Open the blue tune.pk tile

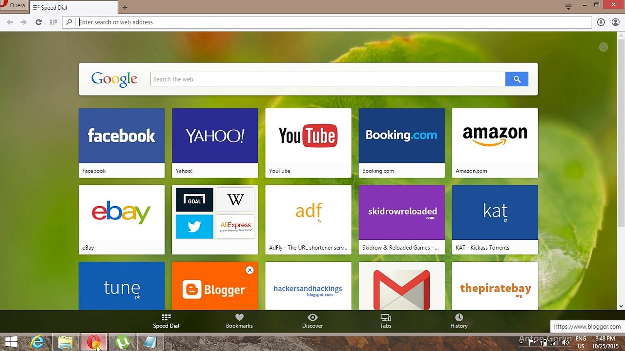coord(122,286)
